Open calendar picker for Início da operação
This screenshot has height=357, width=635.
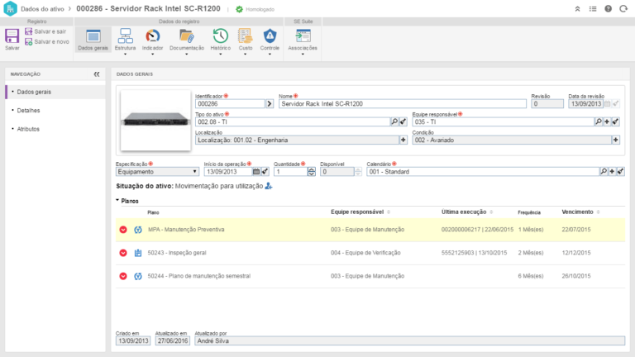pyautogui.click(x=256, y=172)
